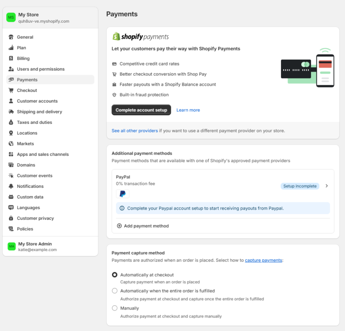Navigate to Shipping and delivery settings
The height and width of the screenshot is (331, 345).
[40, 111]
